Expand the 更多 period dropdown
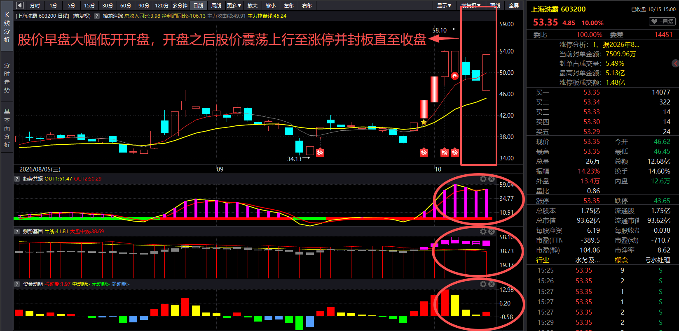The image size is (679, 331). [234, 5]
